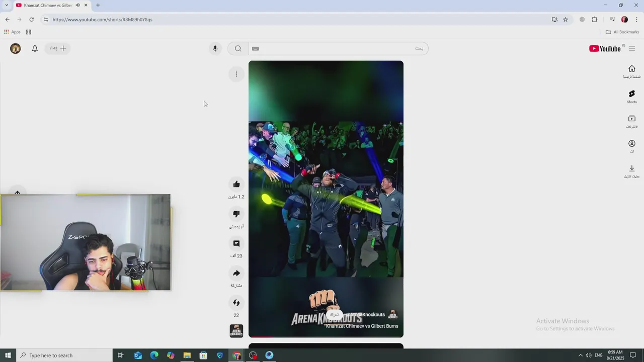This screenshot has width=644, height=362.
Task: Seek using the red Short progress bar
Action: click(326, 336)
